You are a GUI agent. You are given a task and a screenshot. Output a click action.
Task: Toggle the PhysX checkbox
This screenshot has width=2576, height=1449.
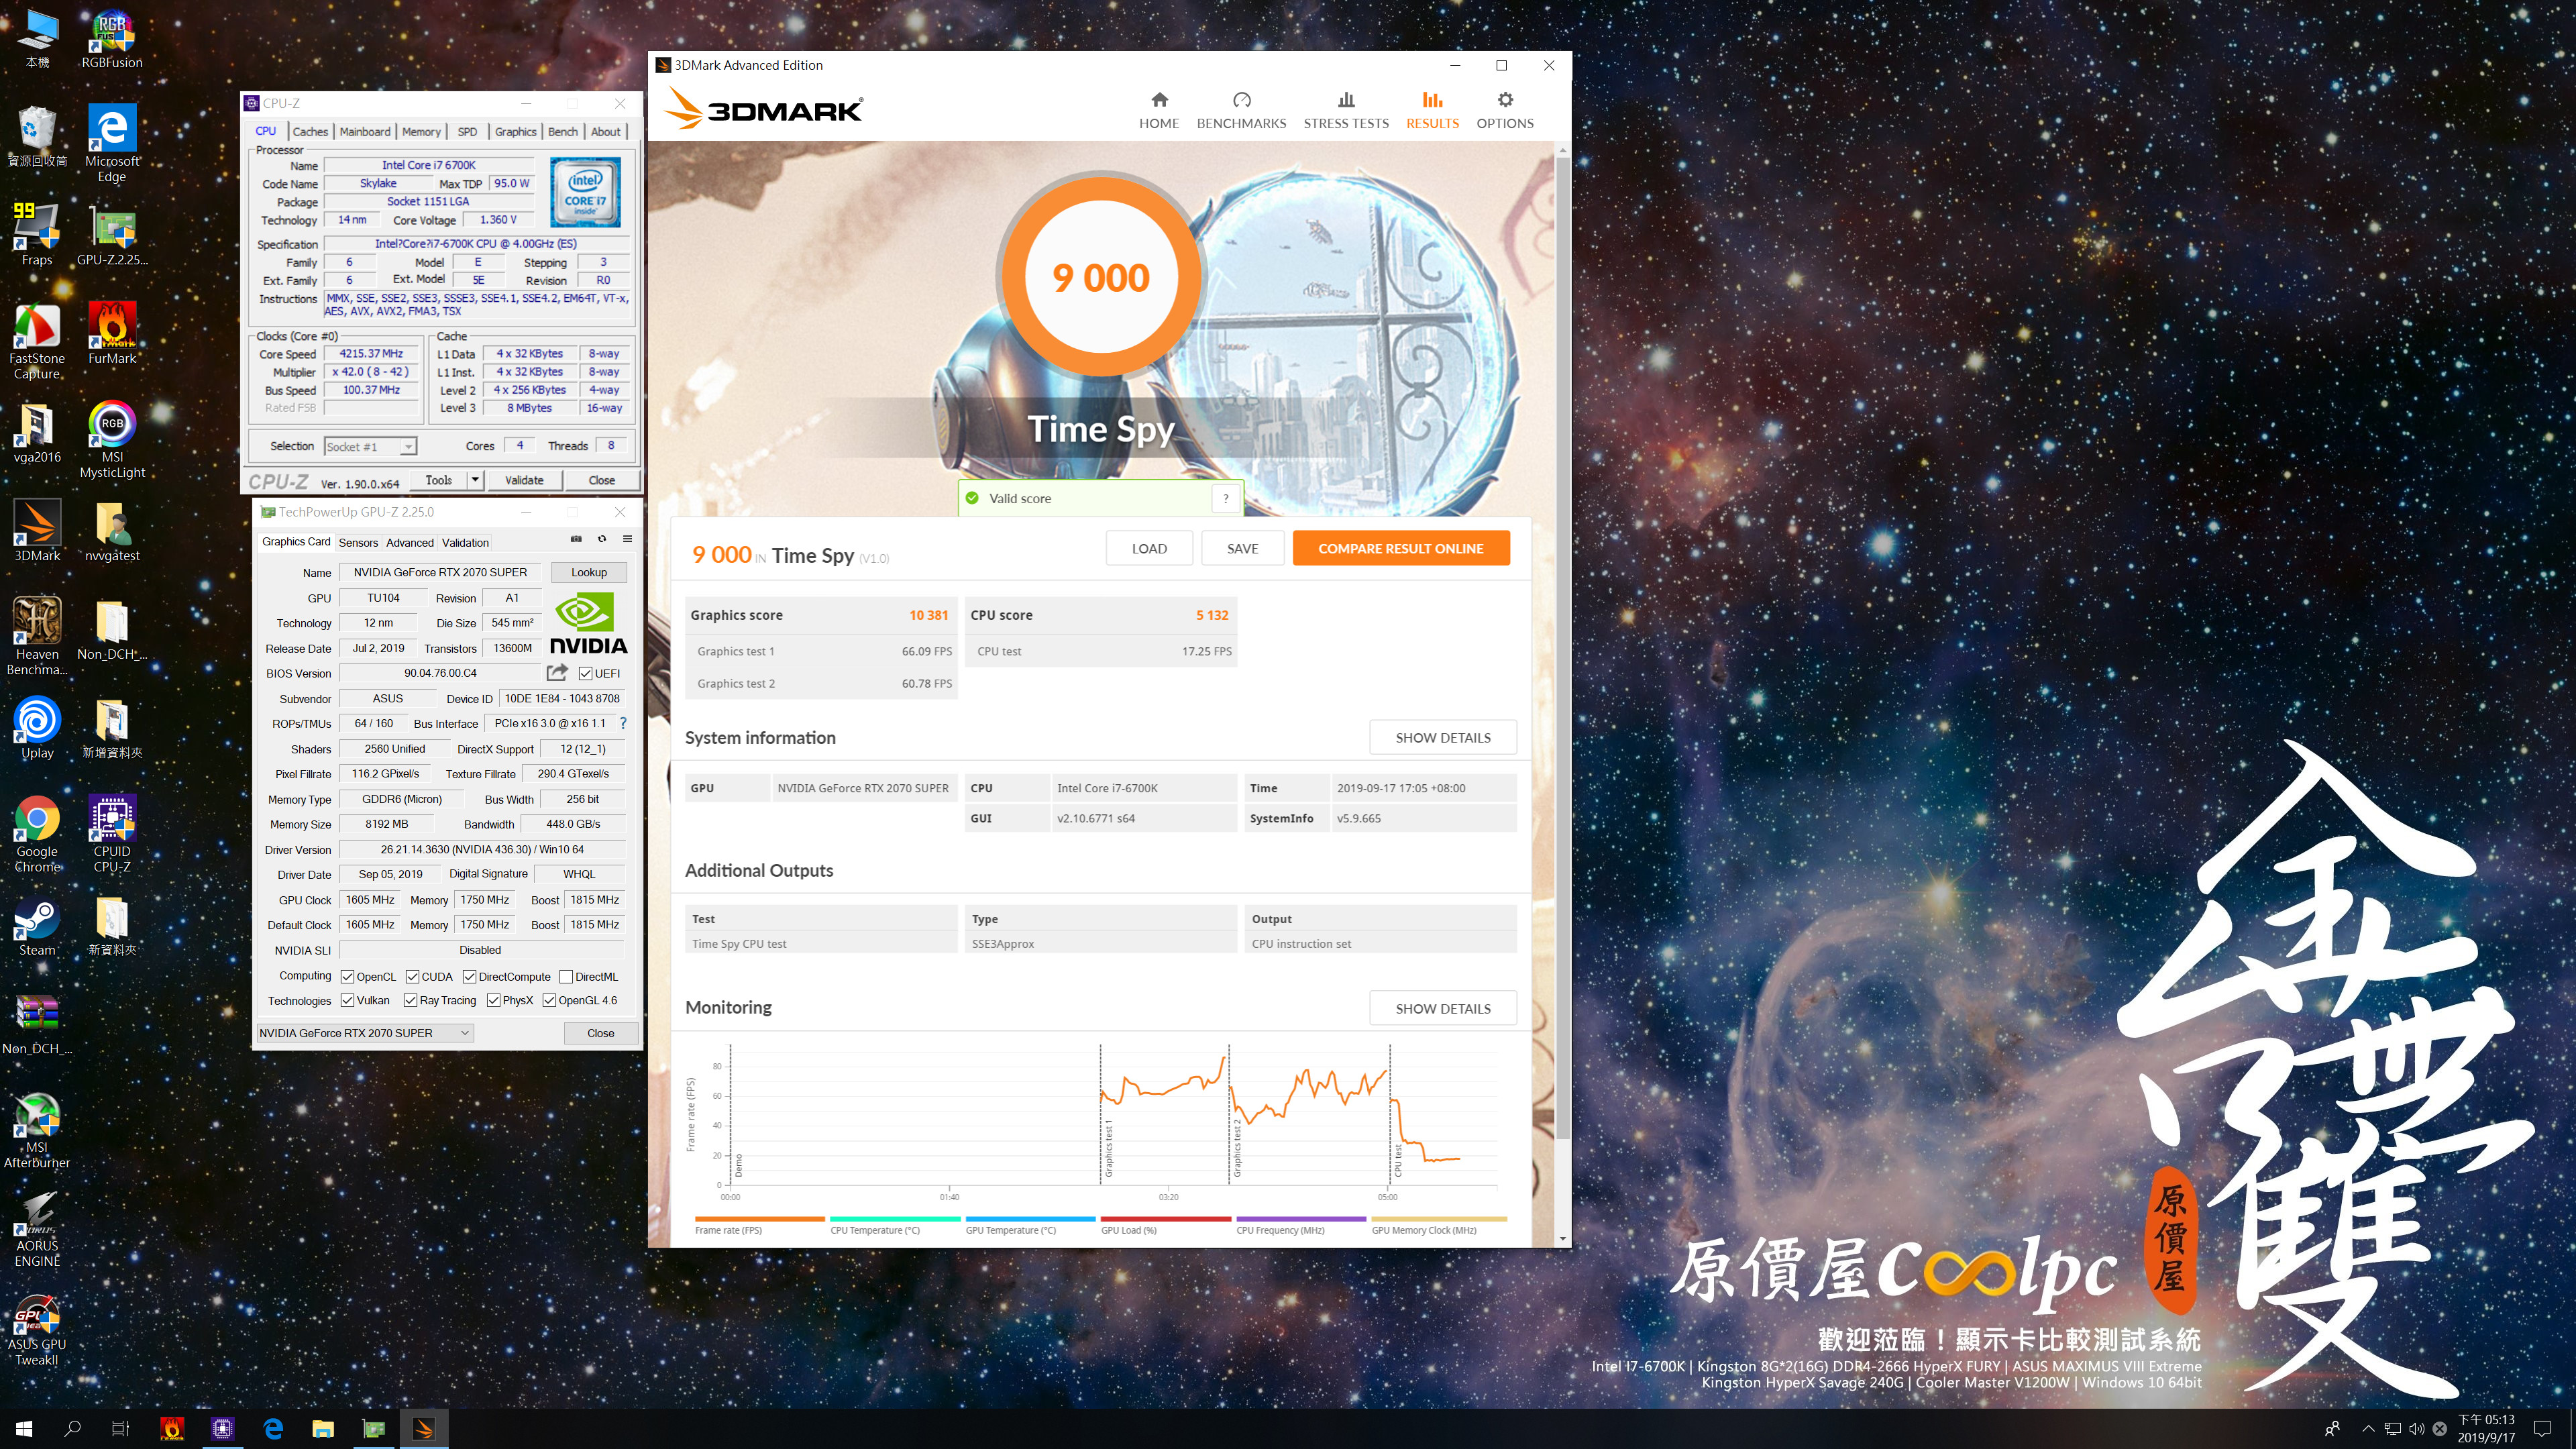493,1000
